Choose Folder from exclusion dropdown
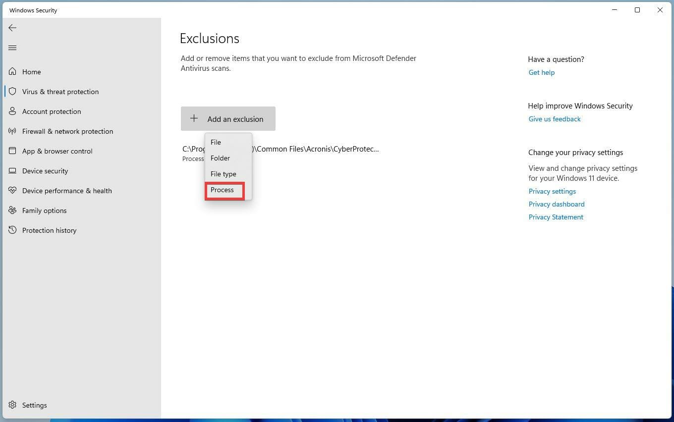This screenshot has width=674, height=422. (x=228, y=158)
